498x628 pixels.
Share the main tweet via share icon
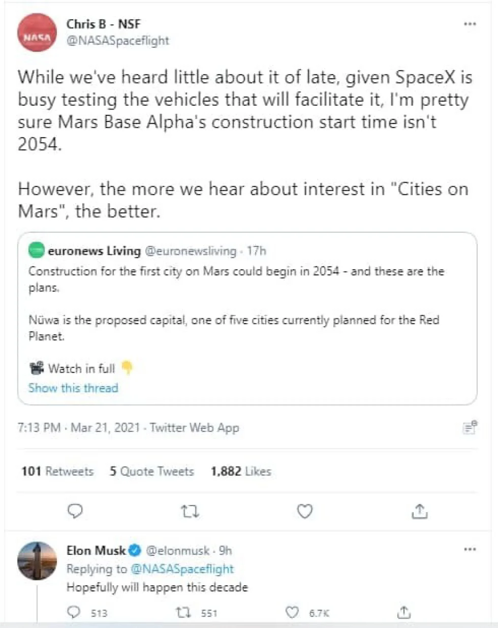pos(419,511)
